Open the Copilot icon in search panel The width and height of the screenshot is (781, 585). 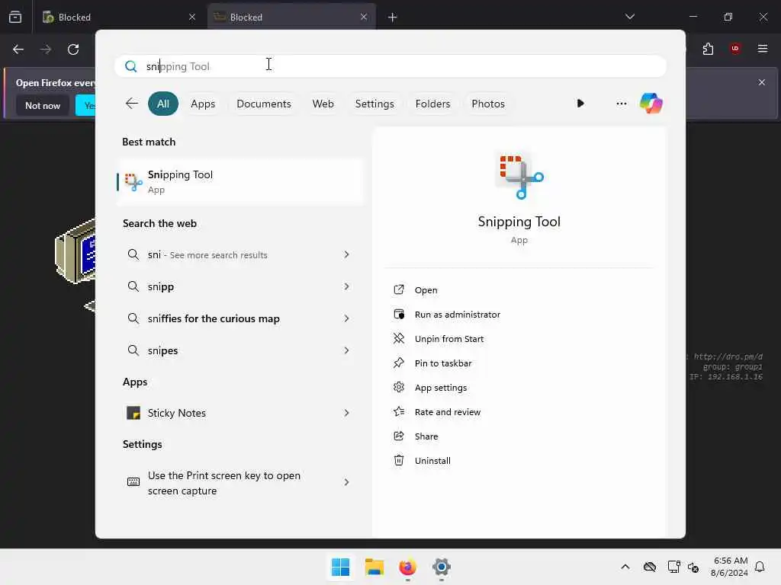(651, 104)
